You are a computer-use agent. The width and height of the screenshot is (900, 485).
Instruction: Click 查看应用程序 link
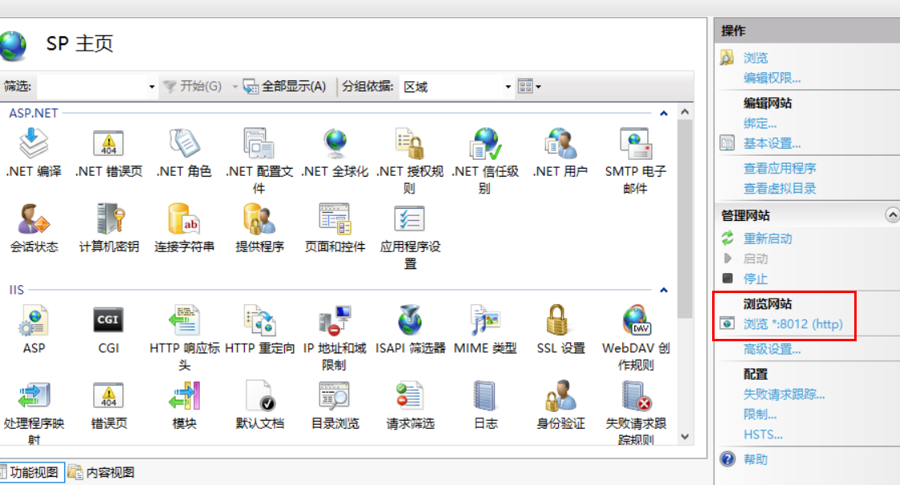(x=780, y=168)
